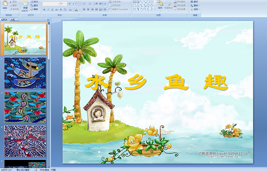Open the Change Case (Aa) dropdown

[71, 10]
